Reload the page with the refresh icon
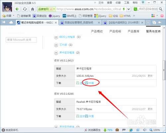The image size is (166, 133). (x=25, y=9)
